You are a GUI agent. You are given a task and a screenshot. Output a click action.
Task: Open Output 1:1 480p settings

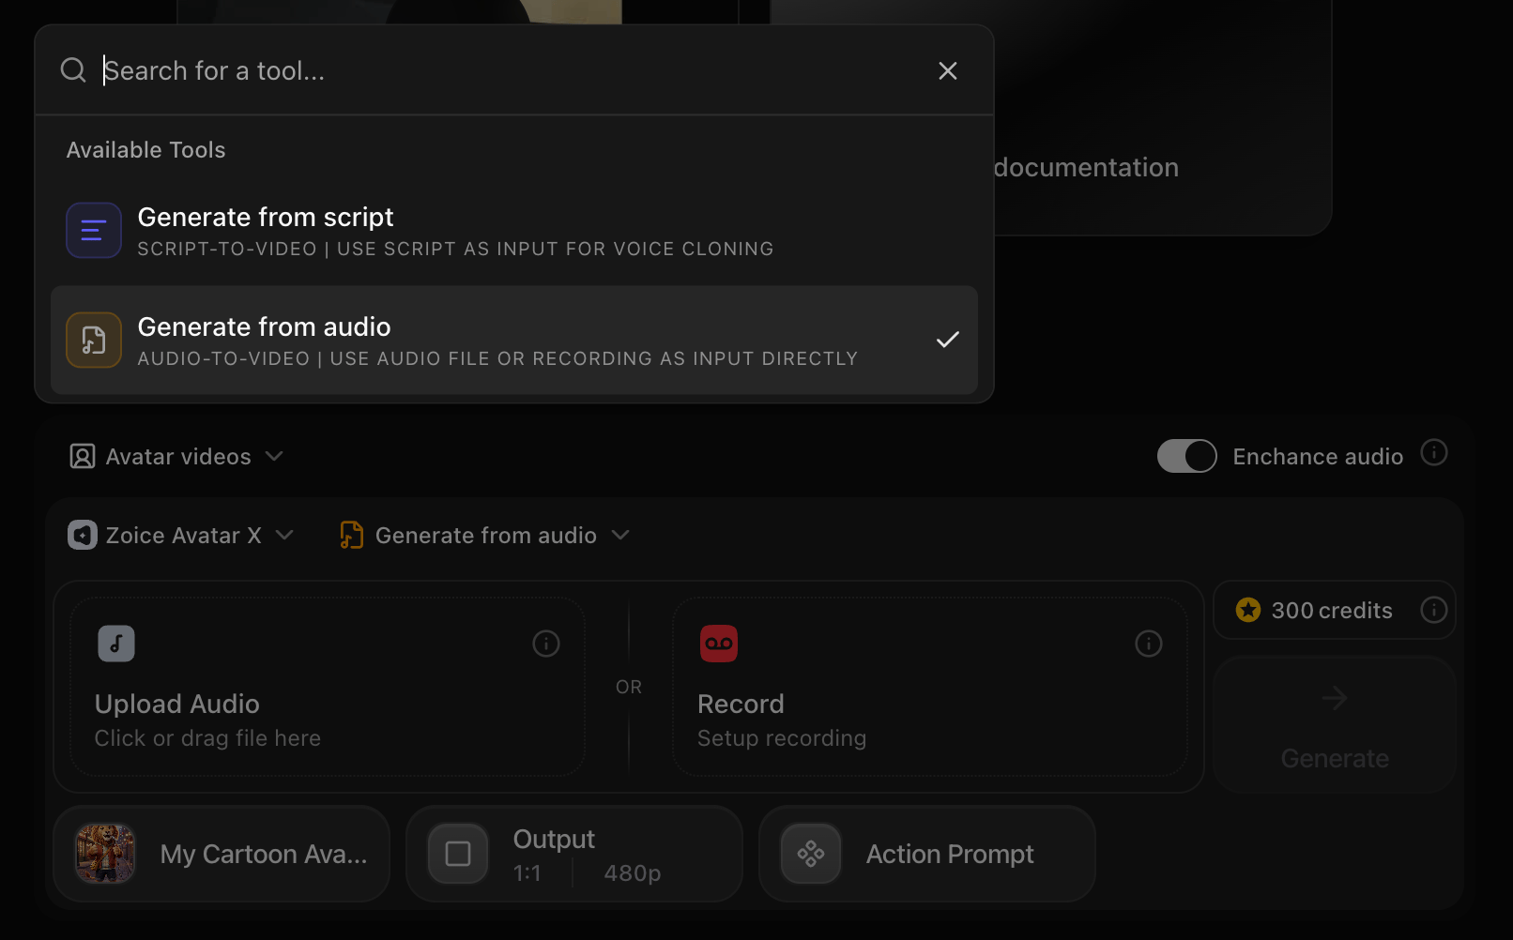point(574,854)
